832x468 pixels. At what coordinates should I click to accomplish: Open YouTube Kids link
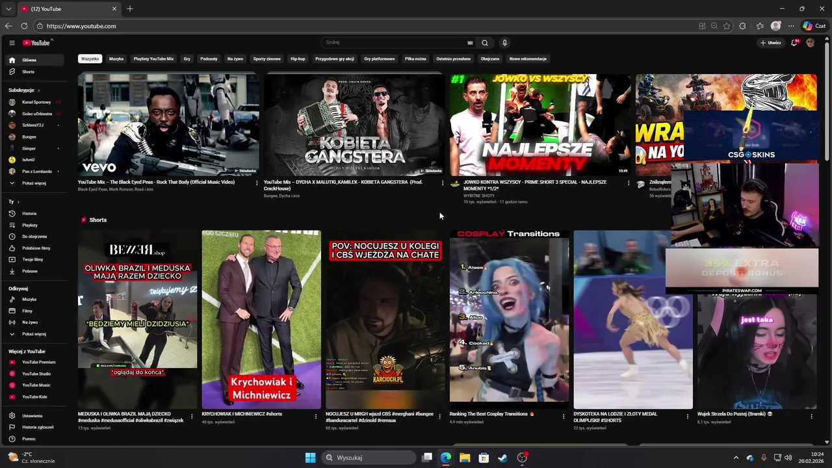click(x=34, y=396)
